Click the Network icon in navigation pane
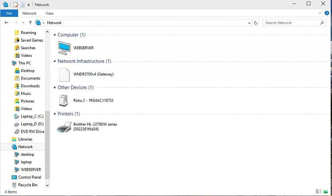 [x=14, y=147]
